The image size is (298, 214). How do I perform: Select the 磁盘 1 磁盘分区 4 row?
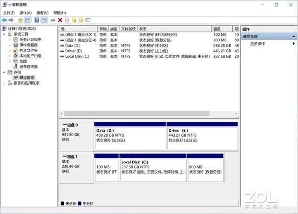tap(149, 40)
